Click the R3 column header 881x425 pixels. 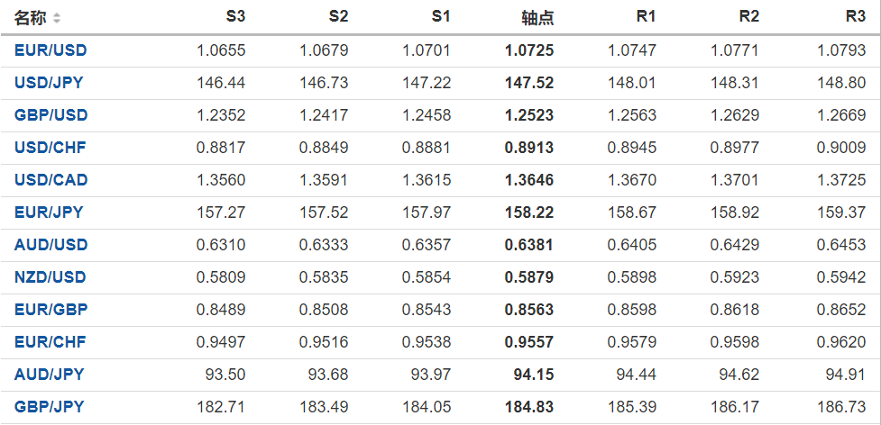point(856,17)
